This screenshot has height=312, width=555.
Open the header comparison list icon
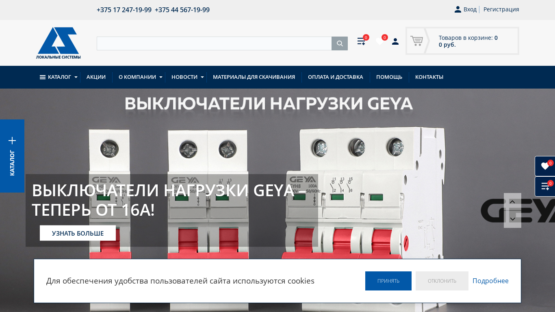click(361, 41)
